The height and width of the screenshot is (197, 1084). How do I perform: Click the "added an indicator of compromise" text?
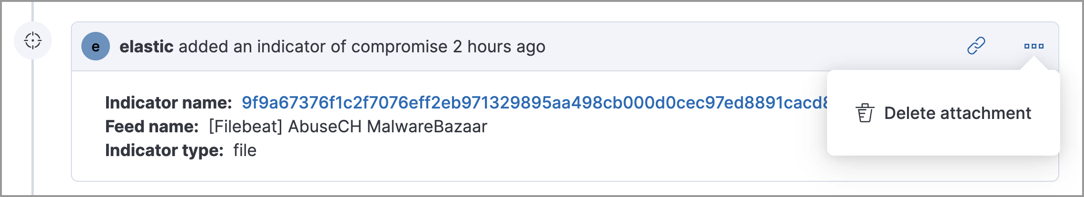pyautogui.click(x=313, y=47)
